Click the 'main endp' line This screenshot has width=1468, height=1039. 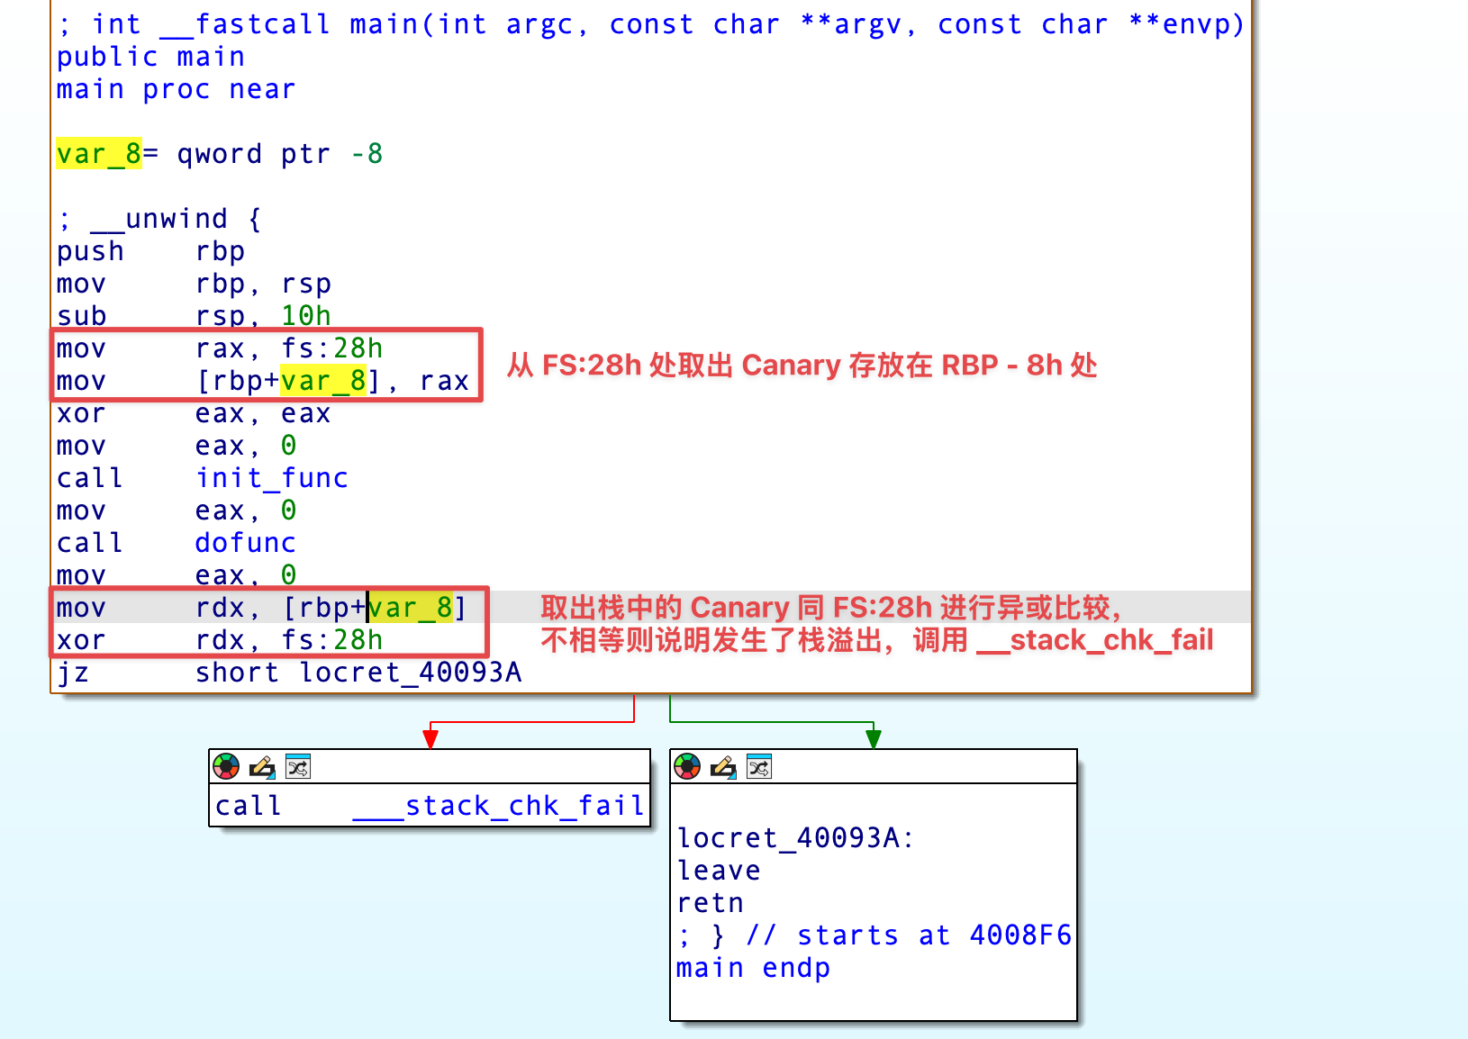pyautogui.click(x=753, y=968)
